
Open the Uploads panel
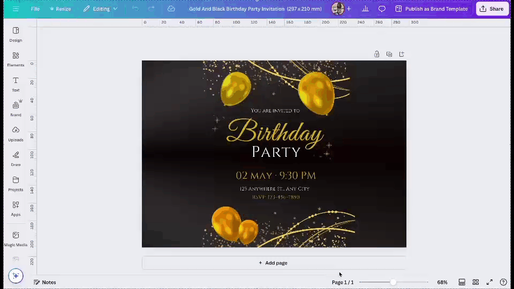(x=16, y=134)
